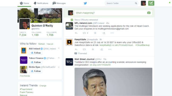Dismiss Richie Ryan suggestion
This screenshot has height=96, width=172.
(59, 67)
